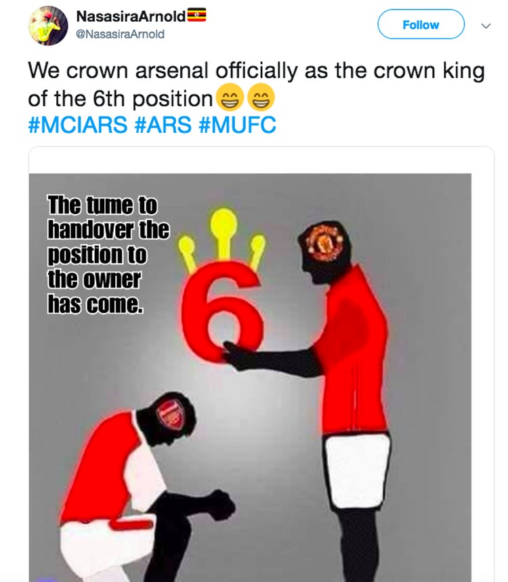The image size is (508, 582).
Task: Expand the tweet options chevron
Action: pos(486,26)
